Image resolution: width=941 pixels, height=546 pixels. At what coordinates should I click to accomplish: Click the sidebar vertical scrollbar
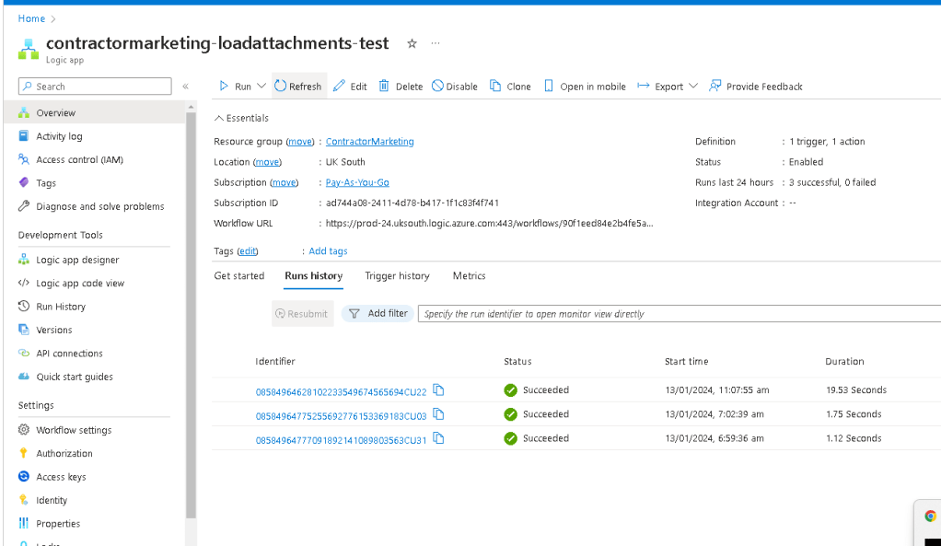[x=191, y=315]
